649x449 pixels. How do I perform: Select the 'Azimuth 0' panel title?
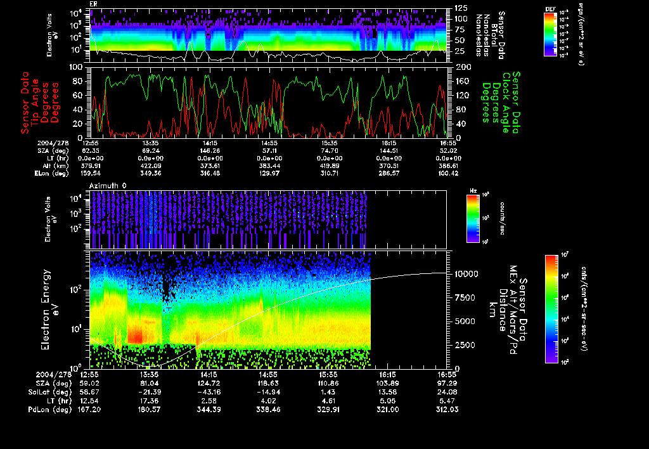(x=108, y=186)
